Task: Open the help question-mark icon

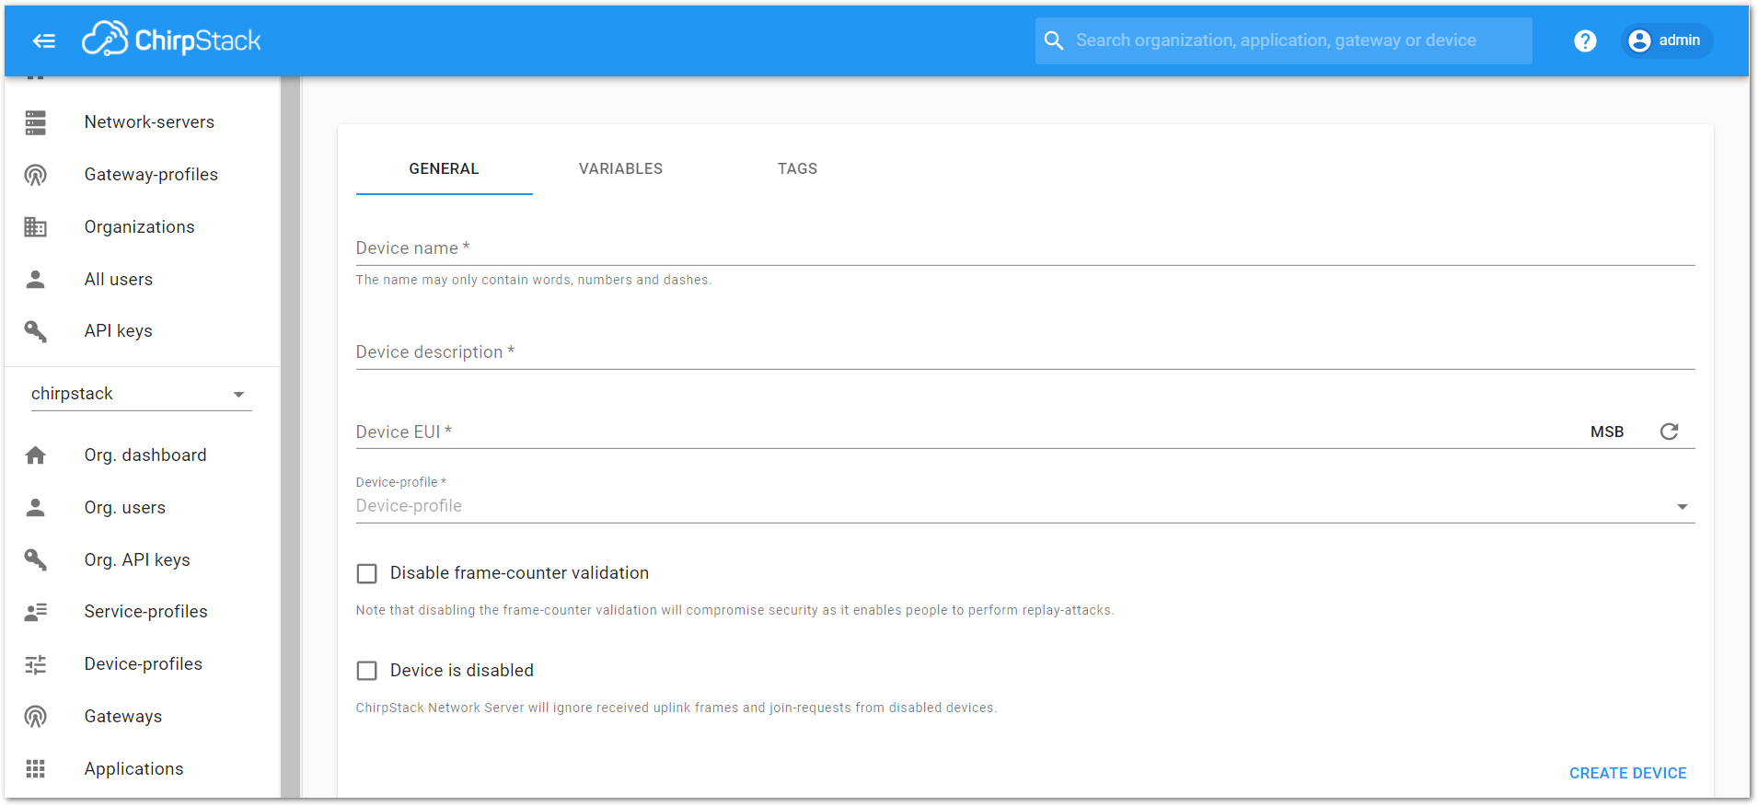Action: pos(1585,40)
